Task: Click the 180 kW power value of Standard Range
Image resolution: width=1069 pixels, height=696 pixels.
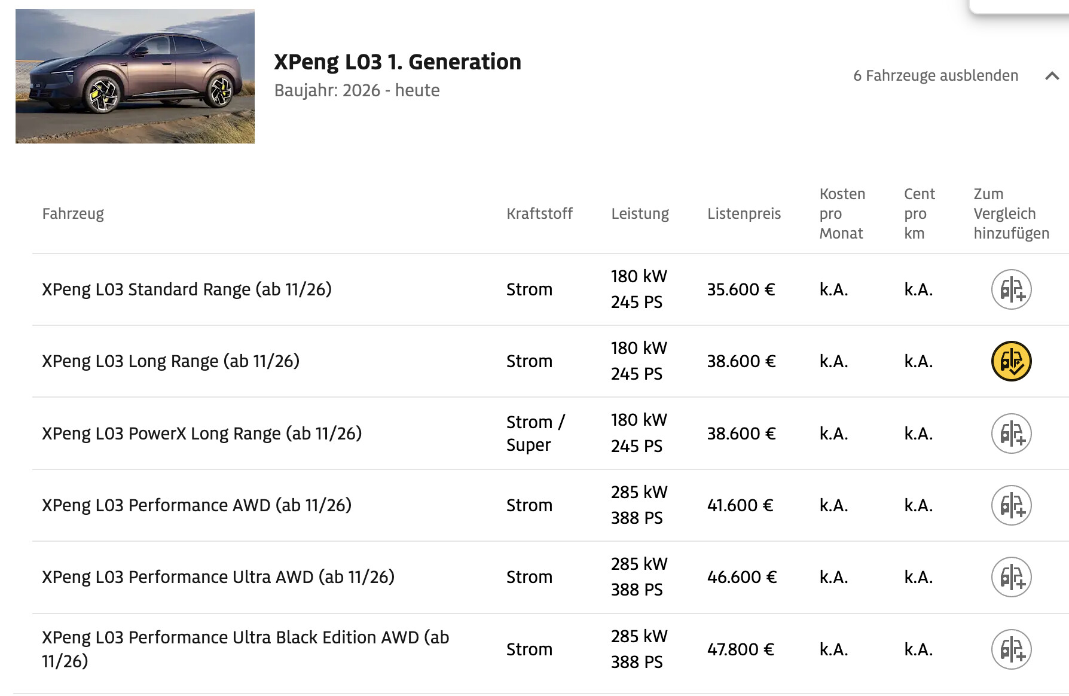Action: (639, 276)
